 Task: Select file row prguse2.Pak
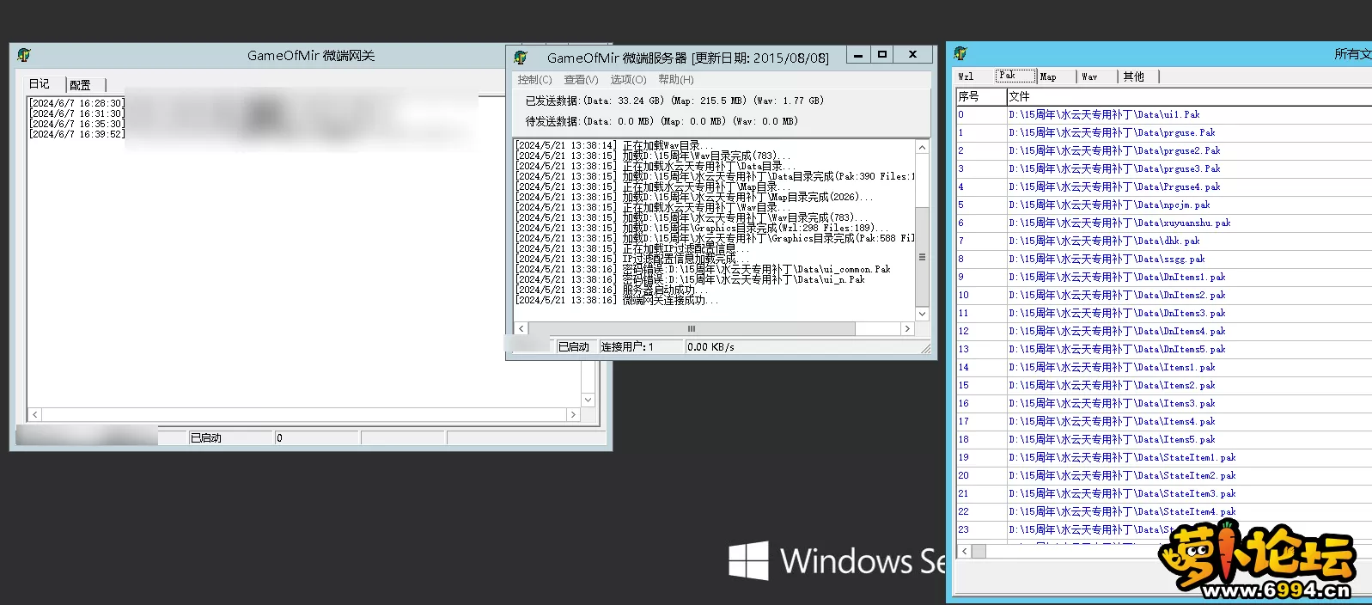coord(1164,150)
